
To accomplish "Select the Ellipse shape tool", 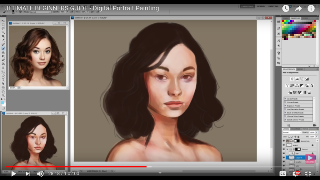I will click(x=3, y=87).
